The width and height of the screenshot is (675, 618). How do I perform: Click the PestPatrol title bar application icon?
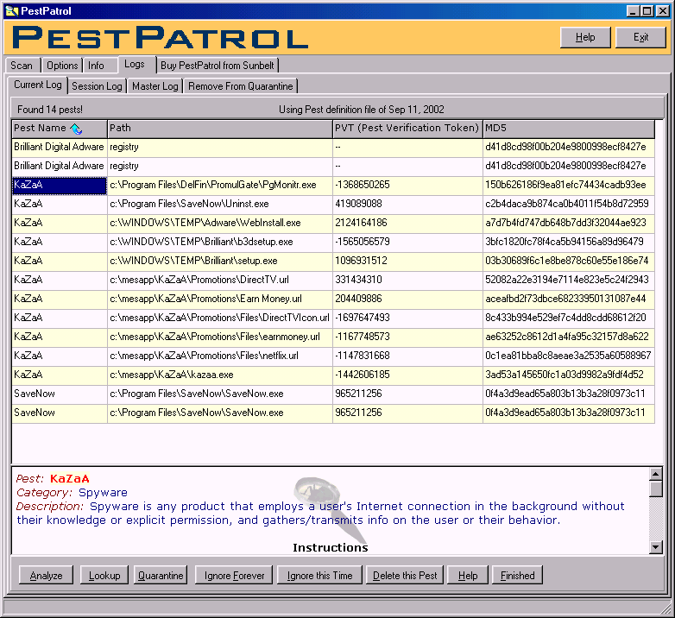(11, 11)
